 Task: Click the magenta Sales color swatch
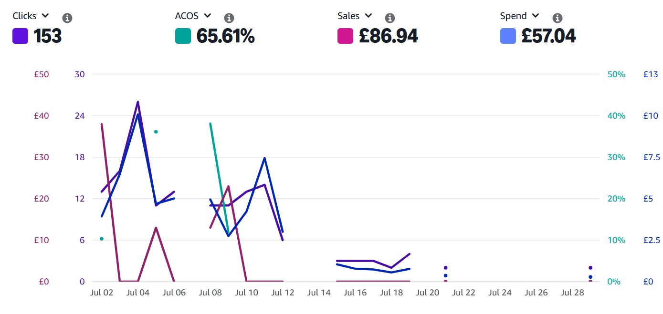[345, 36]
